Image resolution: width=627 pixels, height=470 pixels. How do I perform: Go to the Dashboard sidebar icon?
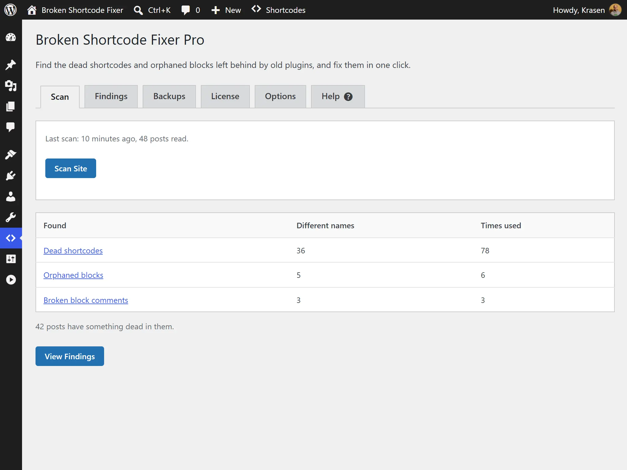(11, 37)
